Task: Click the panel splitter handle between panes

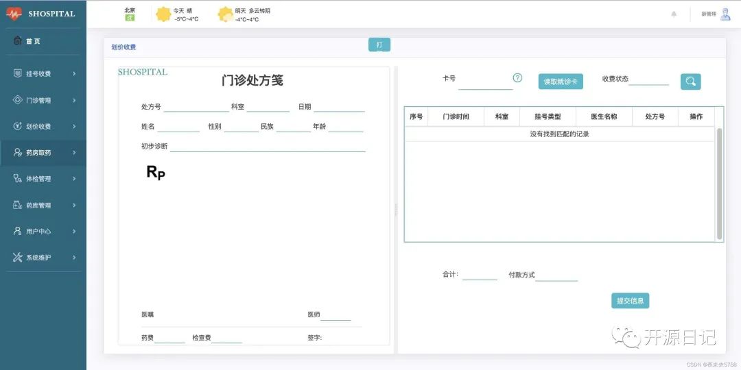Action: click(x=396, y=210)
